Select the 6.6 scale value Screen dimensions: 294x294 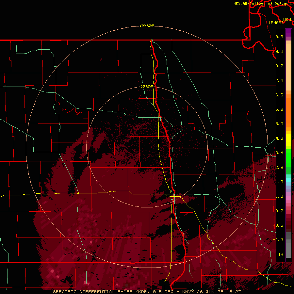coord(279,95)
